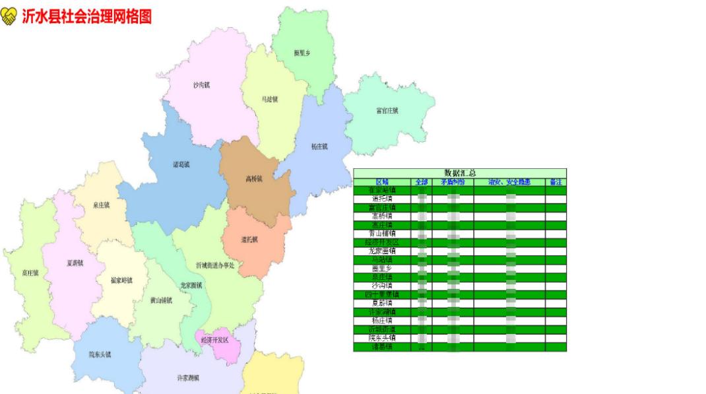Click 高庄镇 row in the data table
706x394 pixels.
(x=460, y=224)
